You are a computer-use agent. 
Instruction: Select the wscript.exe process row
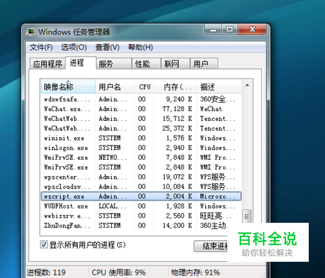point(141,196)
